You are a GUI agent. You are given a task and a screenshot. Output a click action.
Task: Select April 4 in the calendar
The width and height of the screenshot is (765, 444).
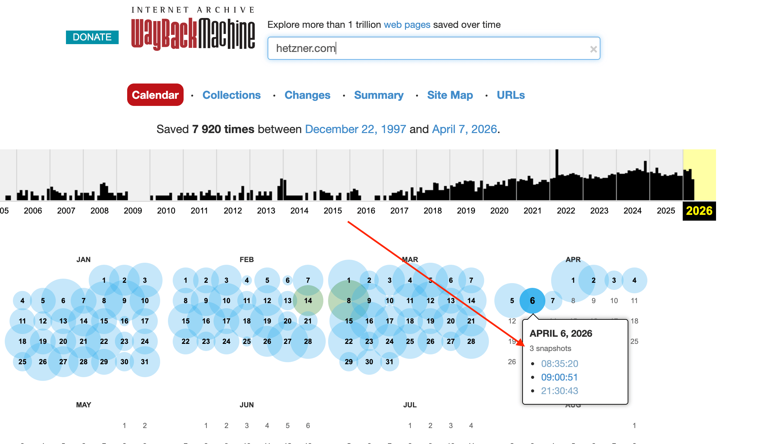tap(634, 280)
